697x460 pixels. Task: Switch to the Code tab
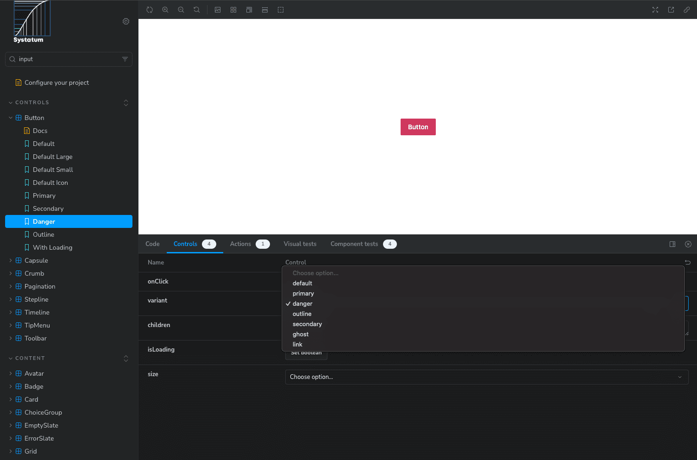pos(152,244)
